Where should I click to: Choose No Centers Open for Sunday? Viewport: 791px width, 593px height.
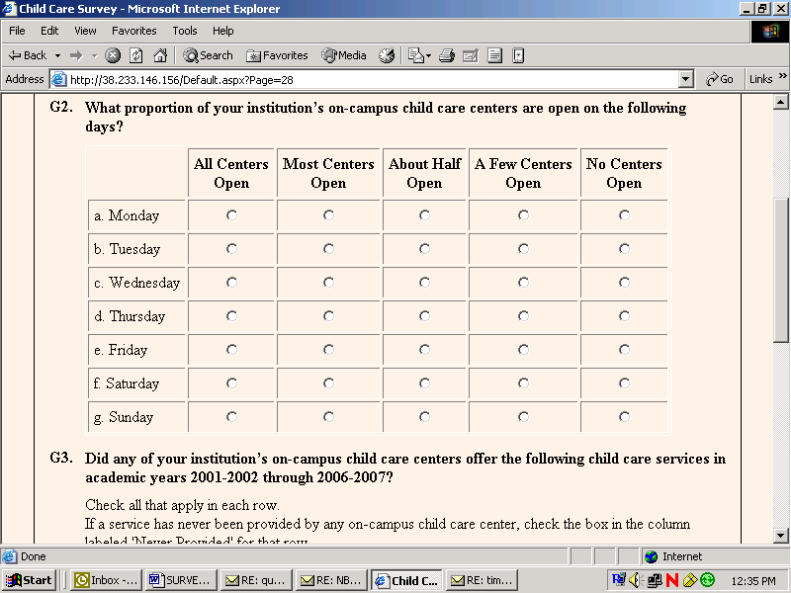[624, 417]
